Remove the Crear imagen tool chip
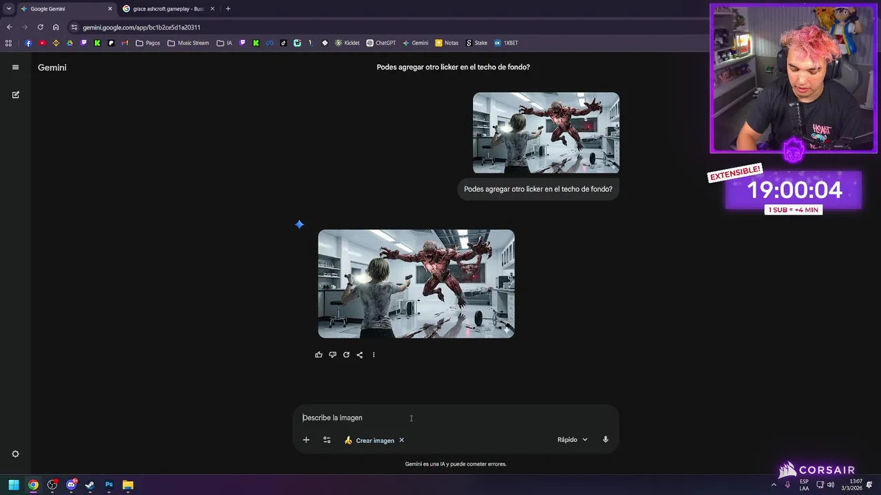Viewport: 881px width, 495px height. [x=401, y=440]
